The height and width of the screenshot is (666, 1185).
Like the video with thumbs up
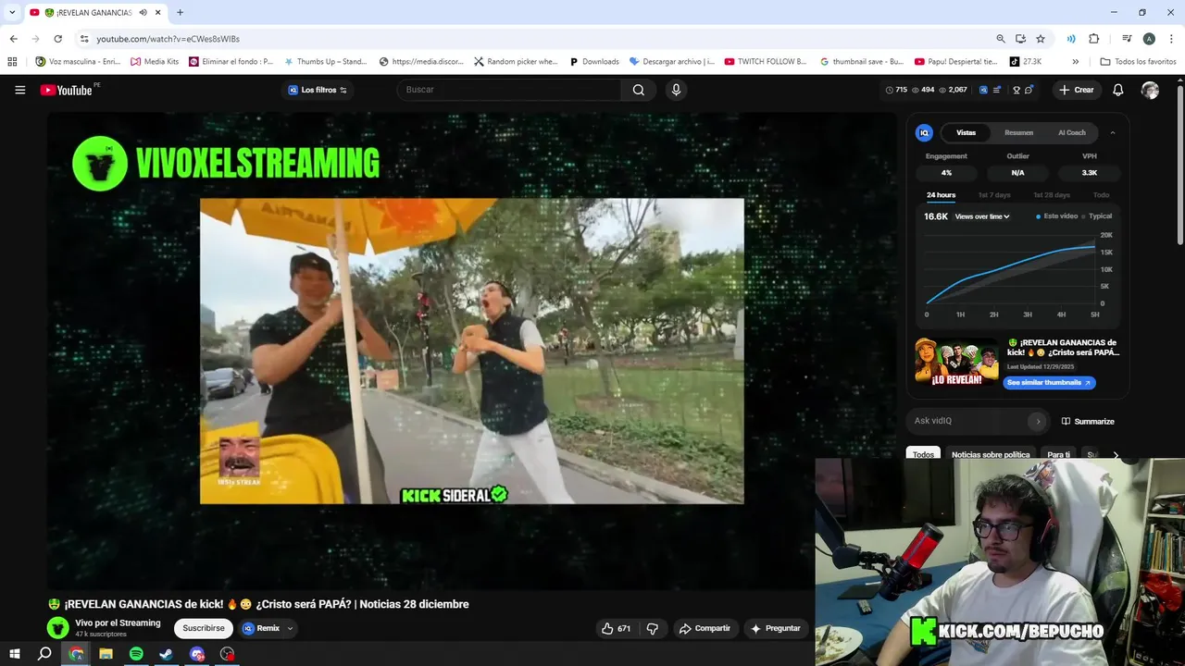(616, 628)
